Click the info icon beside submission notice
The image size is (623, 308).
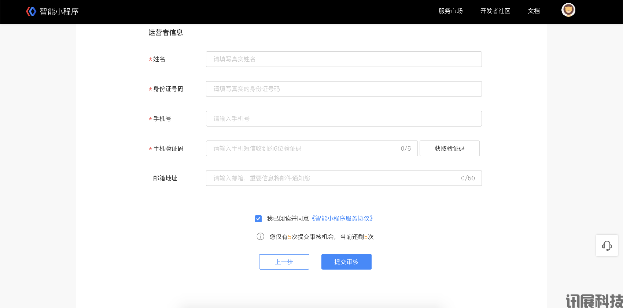pos(260,237)
